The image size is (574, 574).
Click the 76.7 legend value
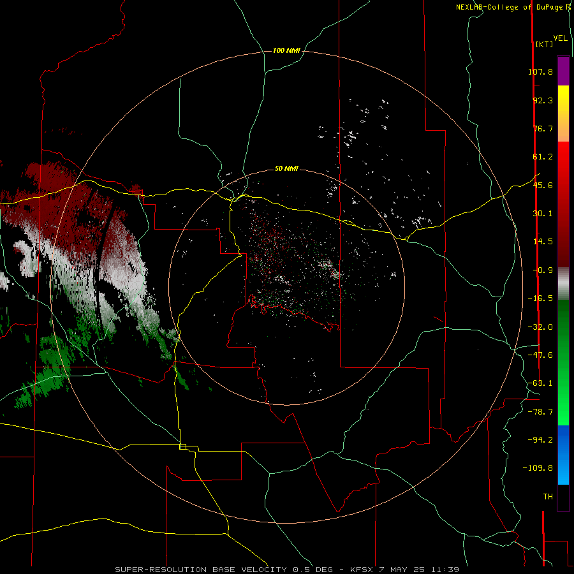pyautogui.click(x=543, y=128)
